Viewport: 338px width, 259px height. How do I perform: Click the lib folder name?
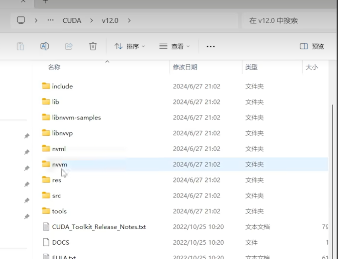click(55, 102)
